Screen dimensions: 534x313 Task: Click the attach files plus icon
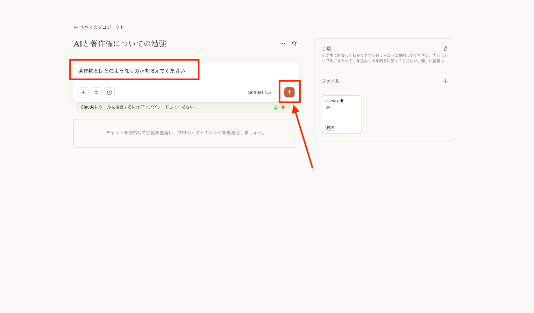(83, 92)
